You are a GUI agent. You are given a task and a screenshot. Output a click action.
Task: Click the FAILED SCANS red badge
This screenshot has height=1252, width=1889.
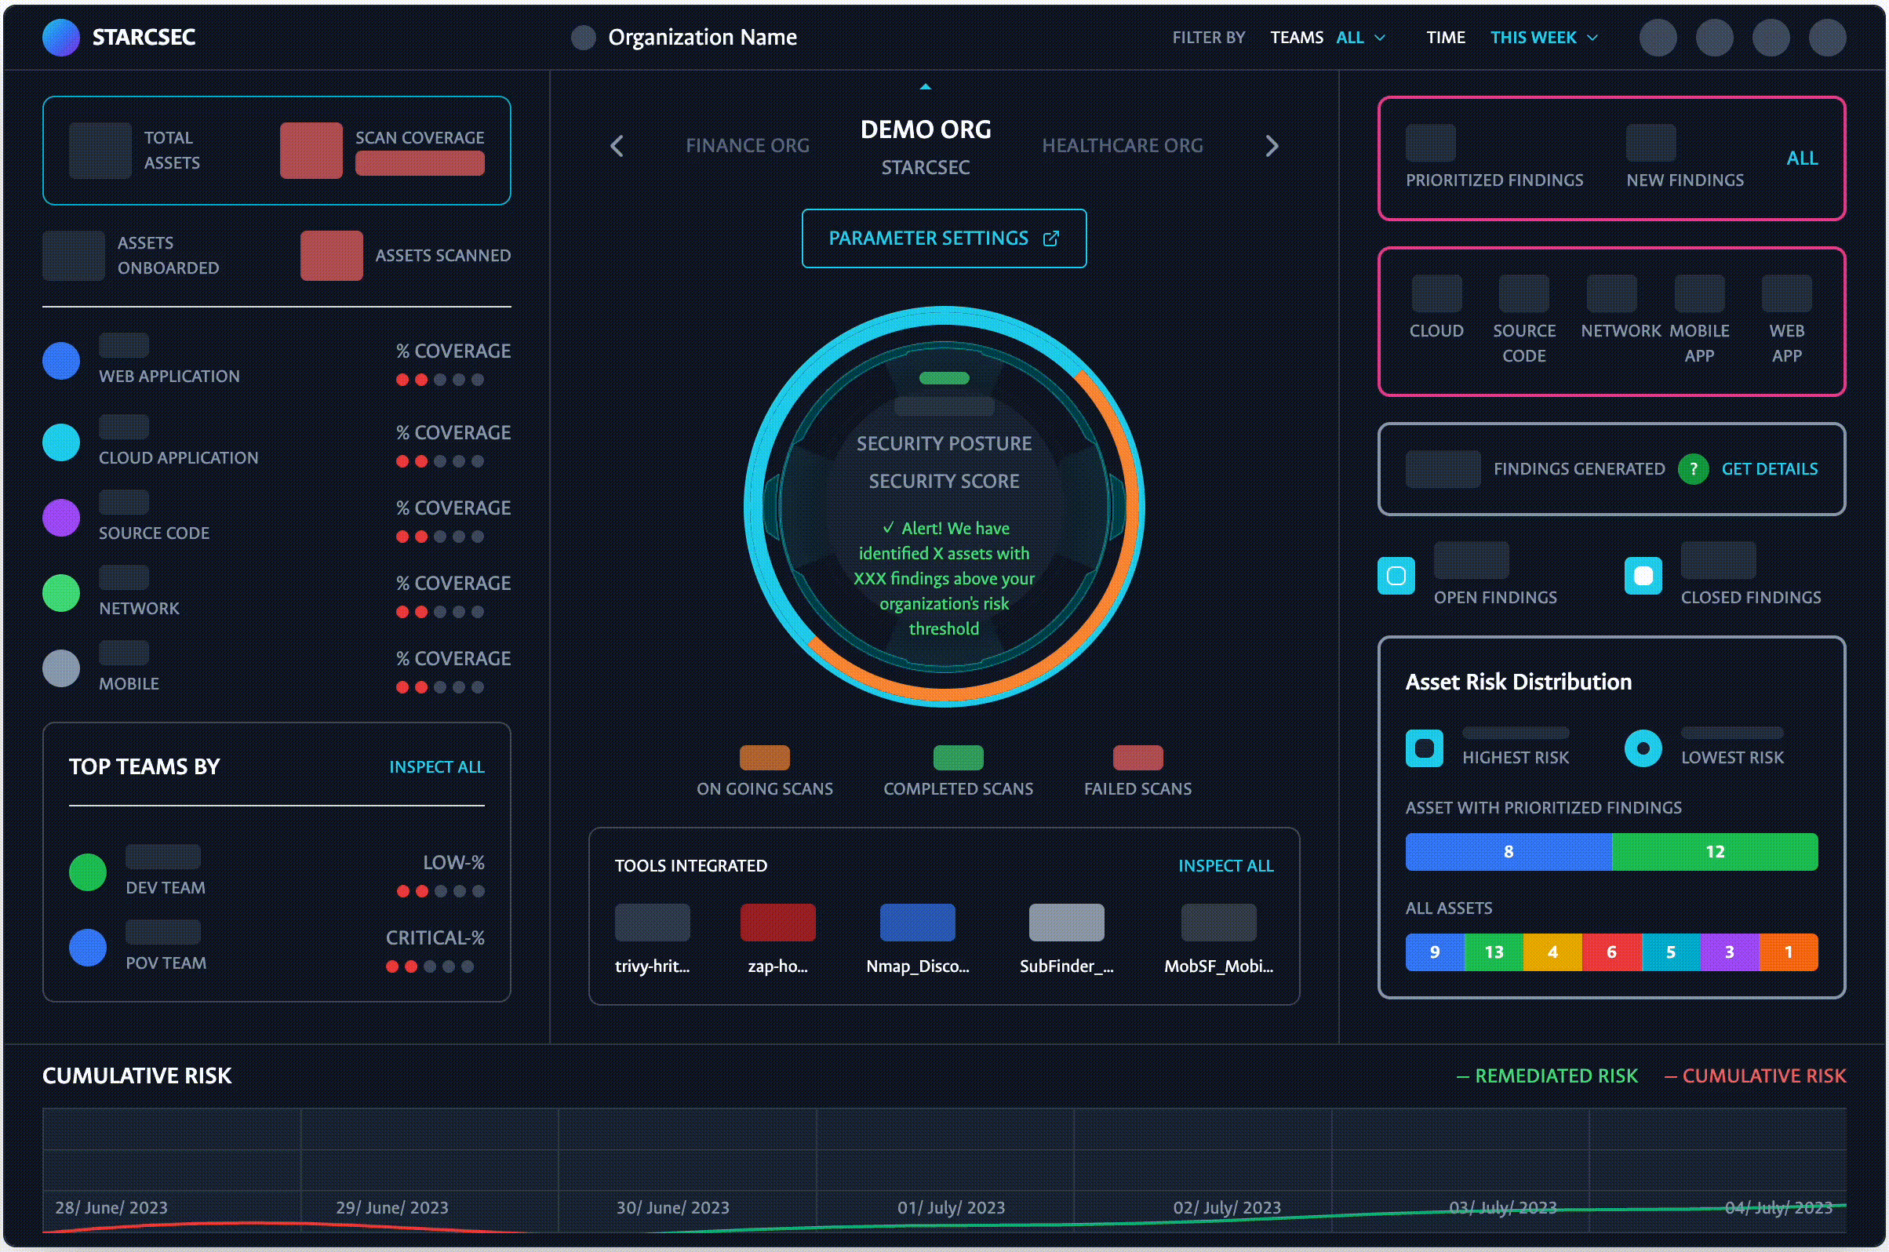(1137, 758)
